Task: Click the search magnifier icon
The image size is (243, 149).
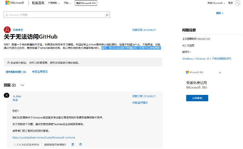Action: (x=107, y=15)
